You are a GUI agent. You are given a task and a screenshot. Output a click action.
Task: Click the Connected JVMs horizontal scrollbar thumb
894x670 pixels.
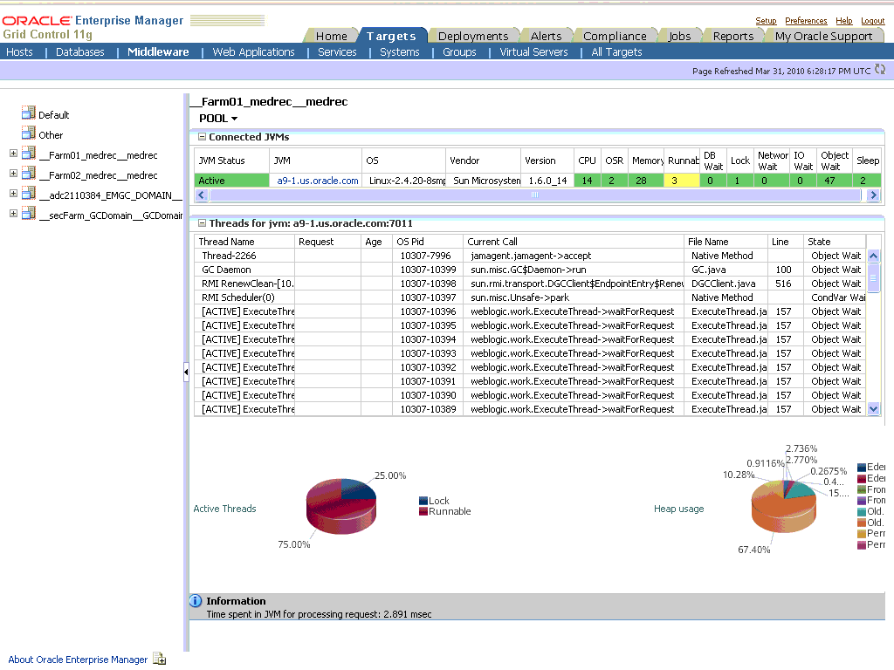tap(534, 195)
